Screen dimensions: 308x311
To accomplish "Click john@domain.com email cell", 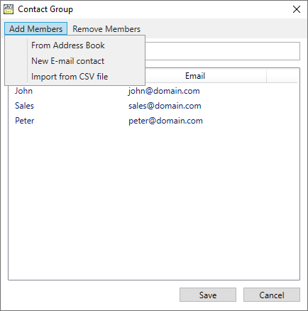I will pyautogui.click(x=164, y=91).
